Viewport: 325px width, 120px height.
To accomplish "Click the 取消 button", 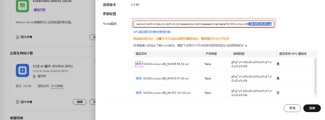I will [292, 108].
